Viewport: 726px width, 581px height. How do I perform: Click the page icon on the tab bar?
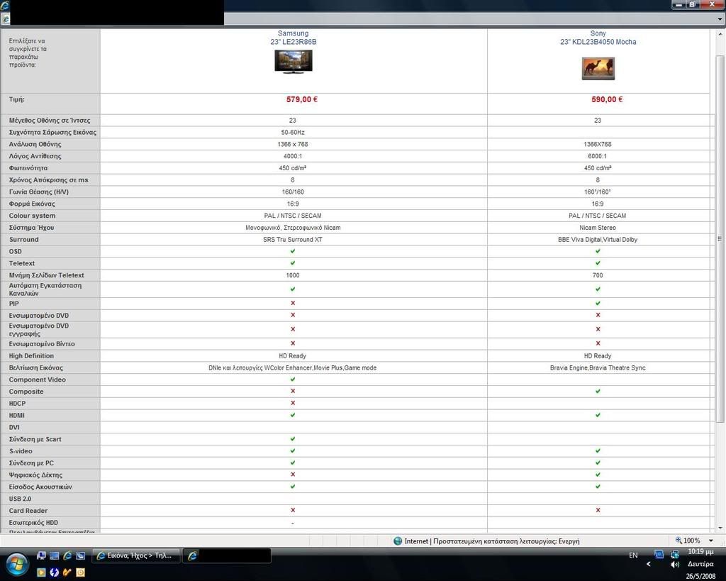tap(6, 19)
